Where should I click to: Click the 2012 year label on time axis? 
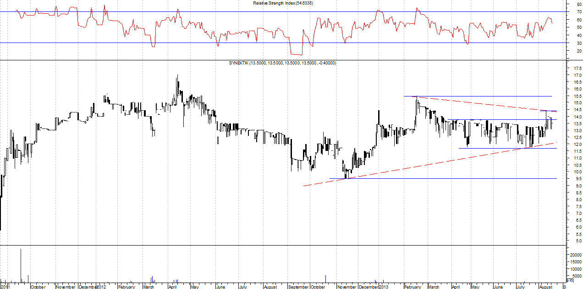tap(101, 287)
